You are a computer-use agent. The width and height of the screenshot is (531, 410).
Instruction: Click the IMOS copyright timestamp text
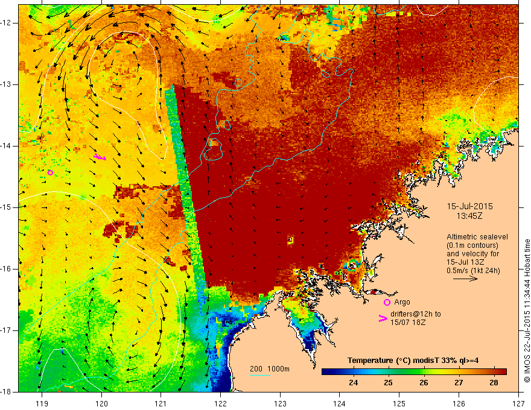pyautogui.click(x=527, y=311)
